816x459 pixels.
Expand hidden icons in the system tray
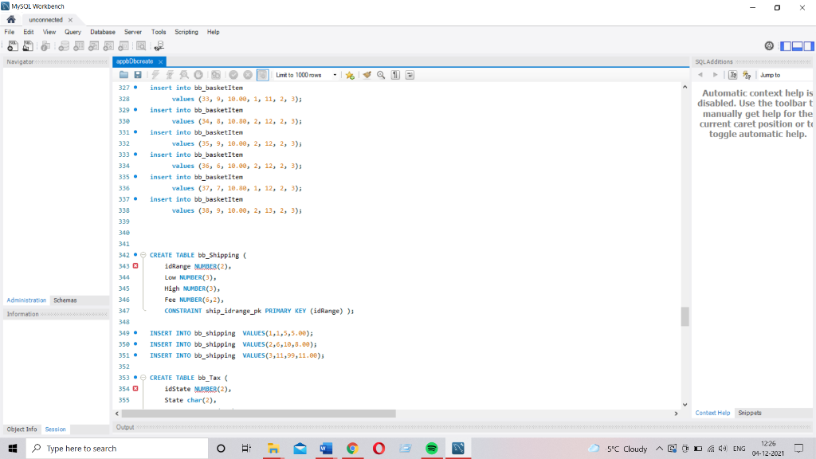click(659, 448)
